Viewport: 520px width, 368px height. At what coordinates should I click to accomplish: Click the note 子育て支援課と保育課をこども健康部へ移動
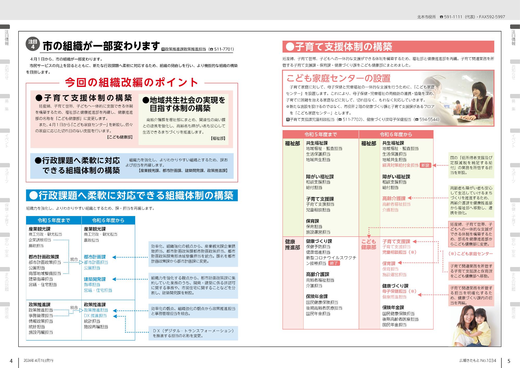471,271
